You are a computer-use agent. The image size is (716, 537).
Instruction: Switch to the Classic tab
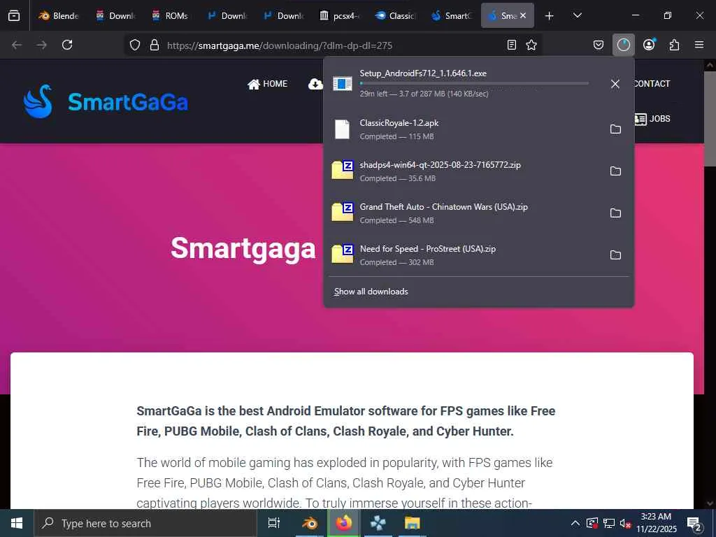[395, 15]
